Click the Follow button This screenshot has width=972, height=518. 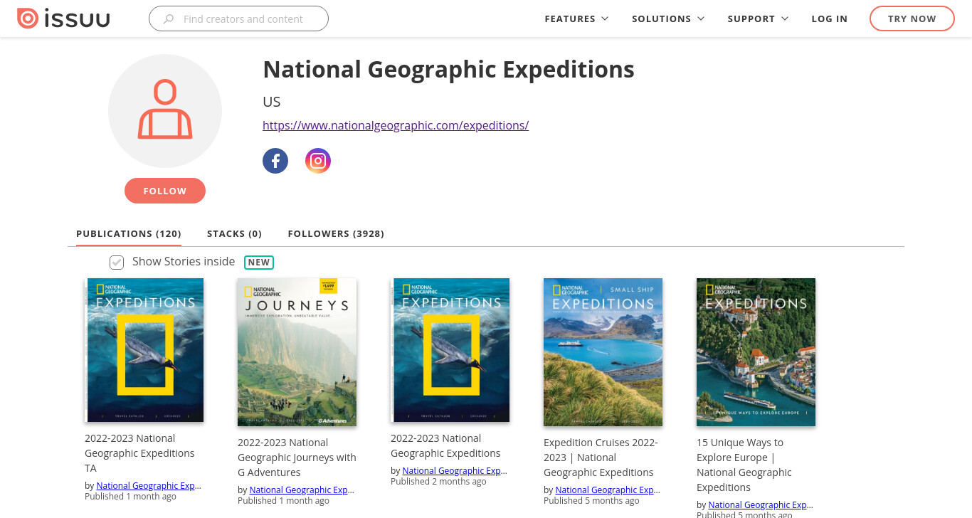[165, 191]
